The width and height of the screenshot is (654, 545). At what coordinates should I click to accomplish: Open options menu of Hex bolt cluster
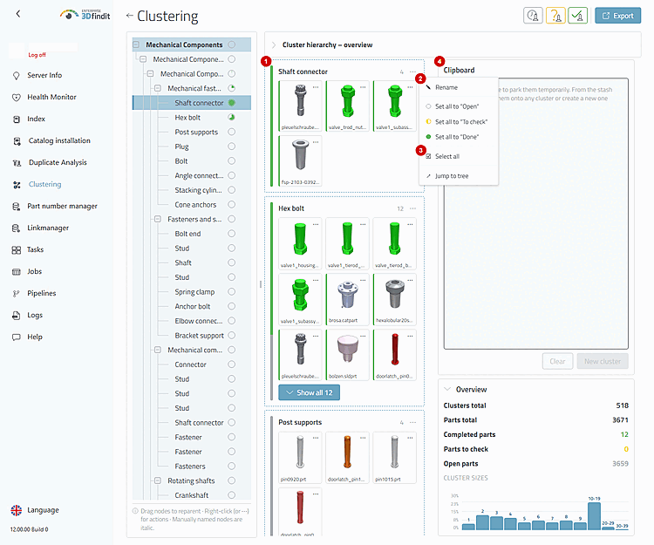[412, 208]
